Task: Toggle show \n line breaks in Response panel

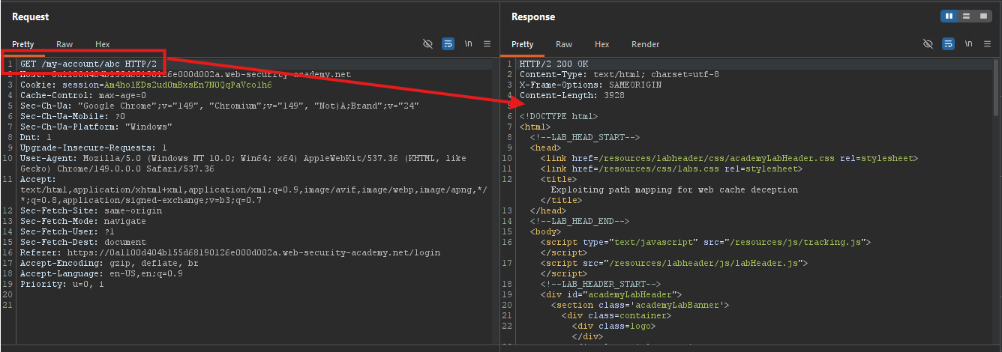Action: click(968, 44)
